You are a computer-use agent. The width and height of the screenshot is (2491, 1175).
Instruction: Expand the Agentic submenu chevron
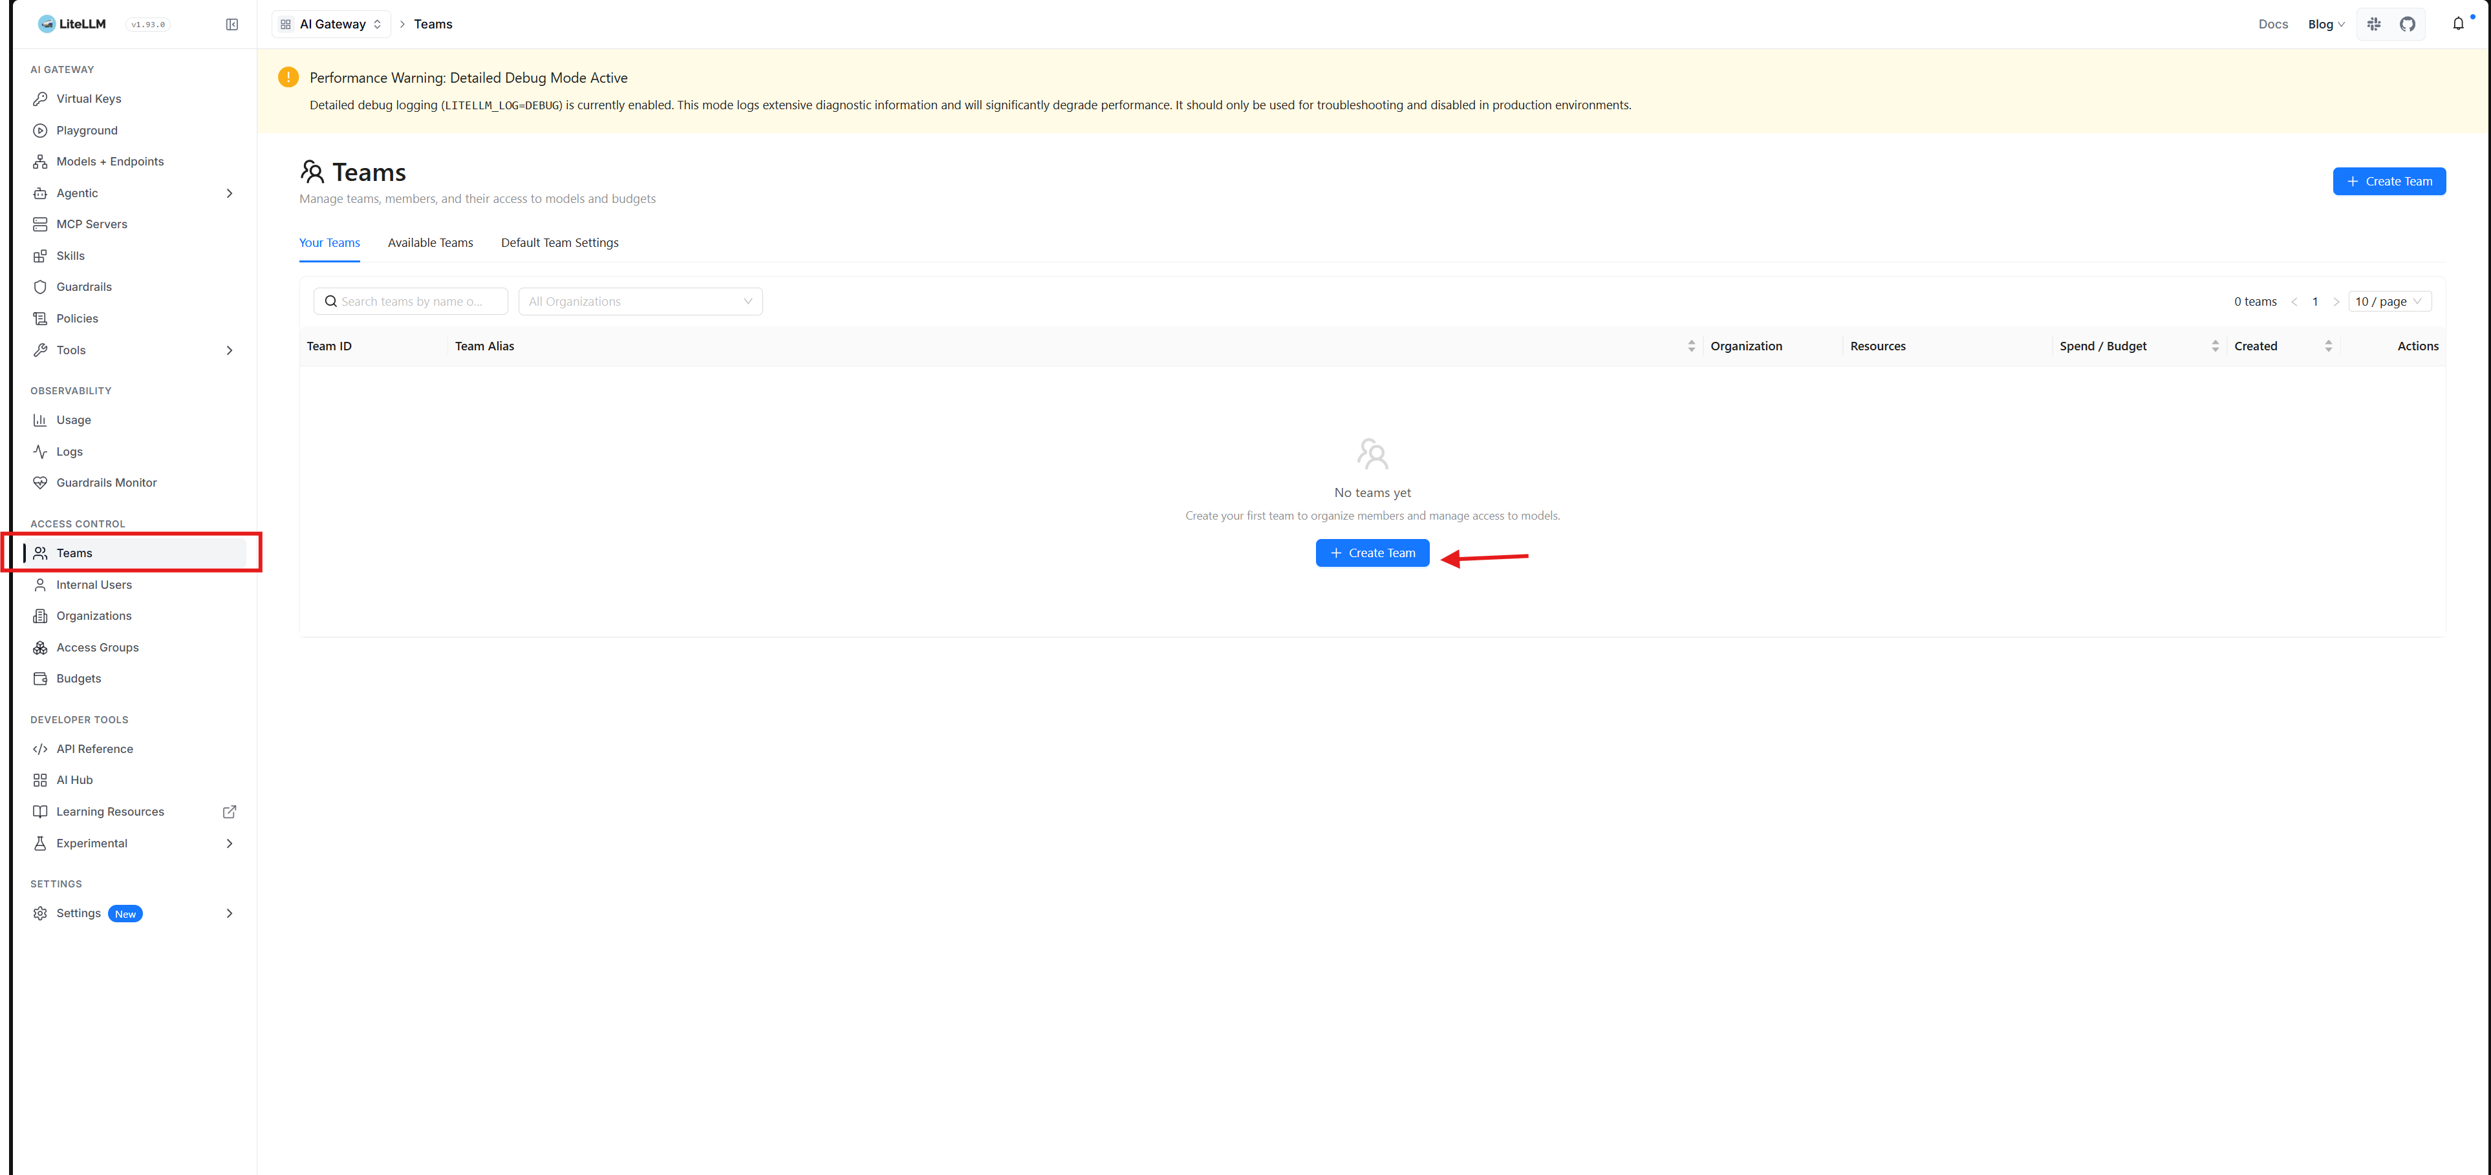coord(229,193)
